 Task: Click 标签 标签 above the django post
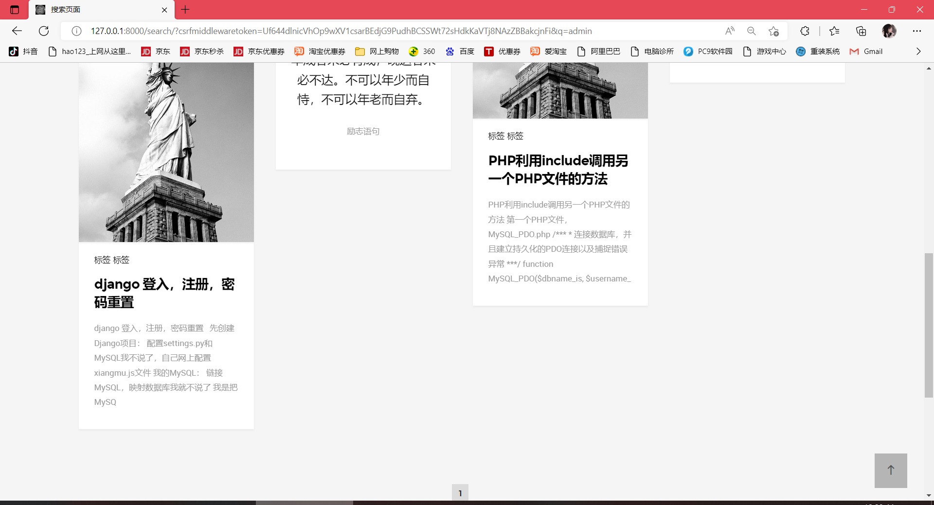112,260
